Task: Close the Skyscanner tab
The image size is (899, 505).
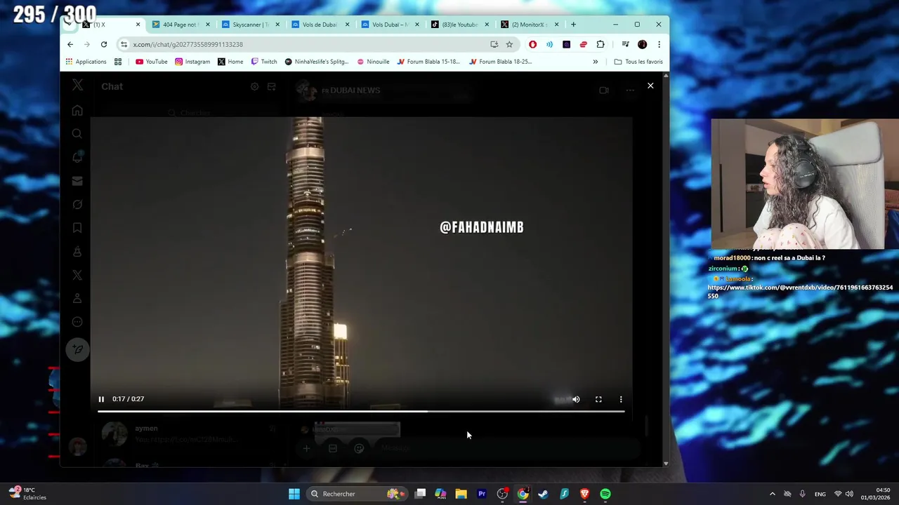Action: click(277, 25)
